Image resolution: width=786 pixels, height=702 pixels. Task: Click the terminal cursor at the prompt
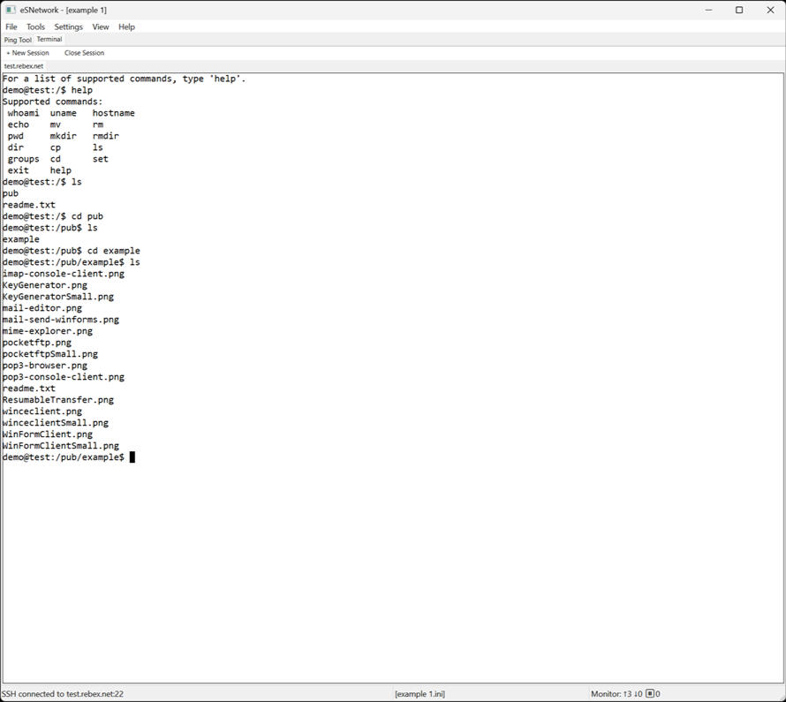click(132, 457)
